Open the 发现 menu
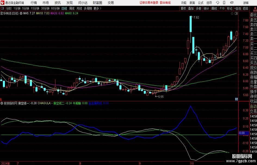The height and width of the screenshot is (165, 257). (70, 3)
